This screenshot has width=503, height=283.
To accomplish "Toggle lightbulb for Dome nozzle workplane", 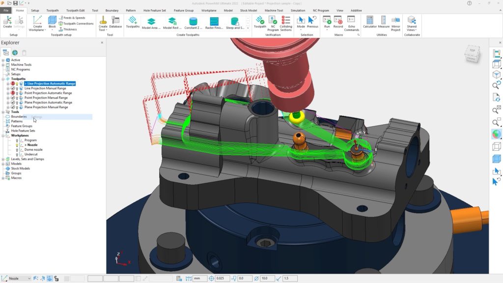I will point(17,149).
